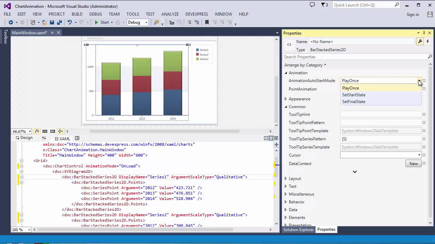
Task: Click Cursor property marker square
Action: (424, 155)
